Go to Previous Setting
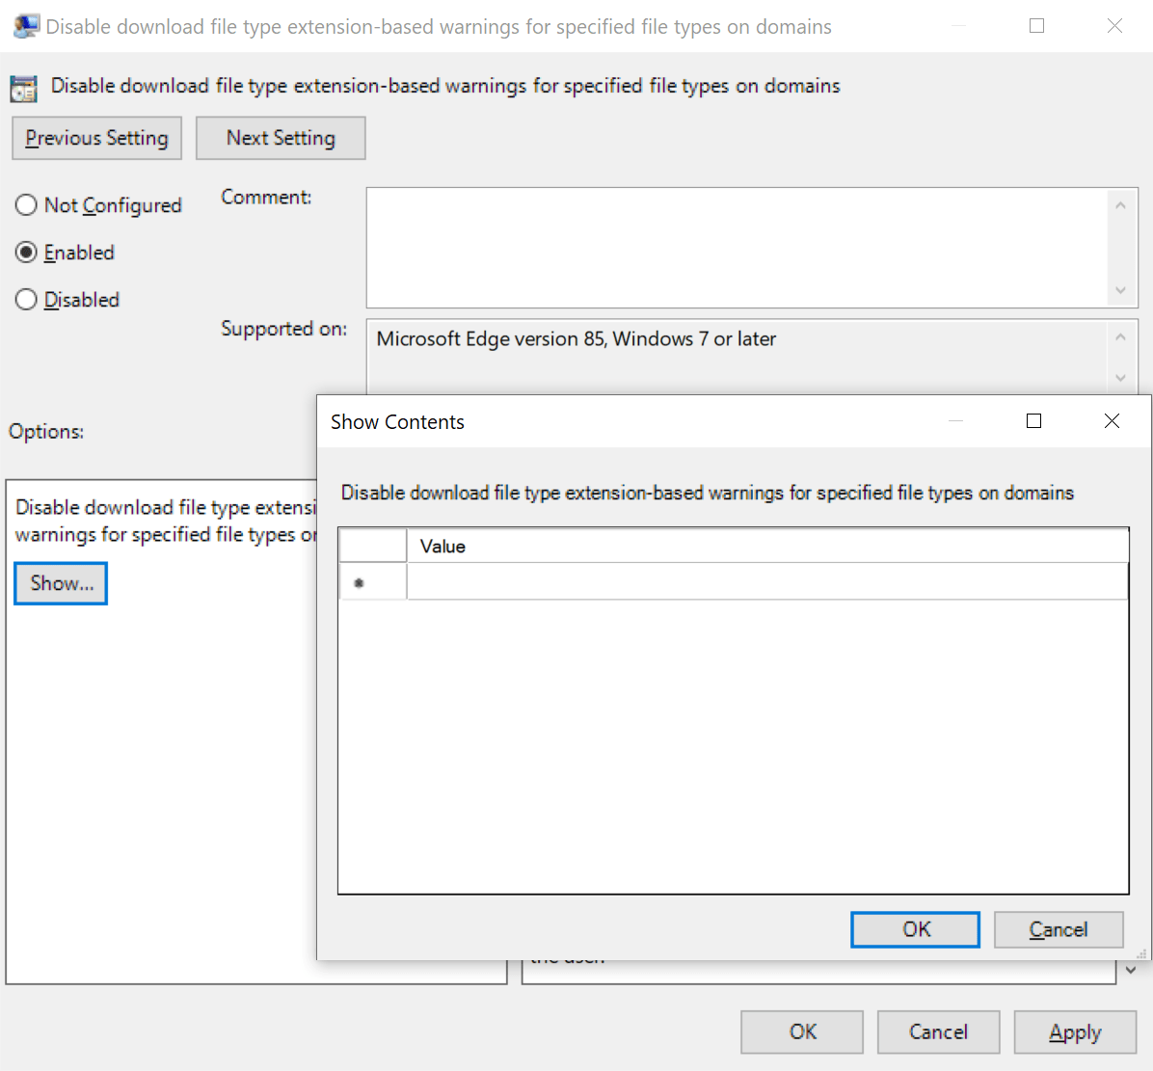Screen dimensions: 1153x1071 (x=97, y=138)
